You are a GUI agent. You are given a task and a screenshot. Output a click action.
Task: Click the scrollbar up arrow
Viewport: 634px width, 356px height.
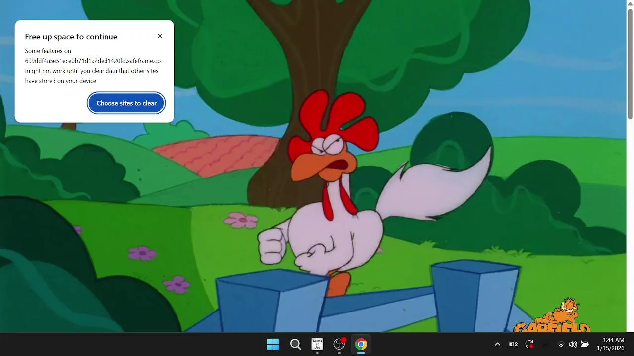pos(630,3)
